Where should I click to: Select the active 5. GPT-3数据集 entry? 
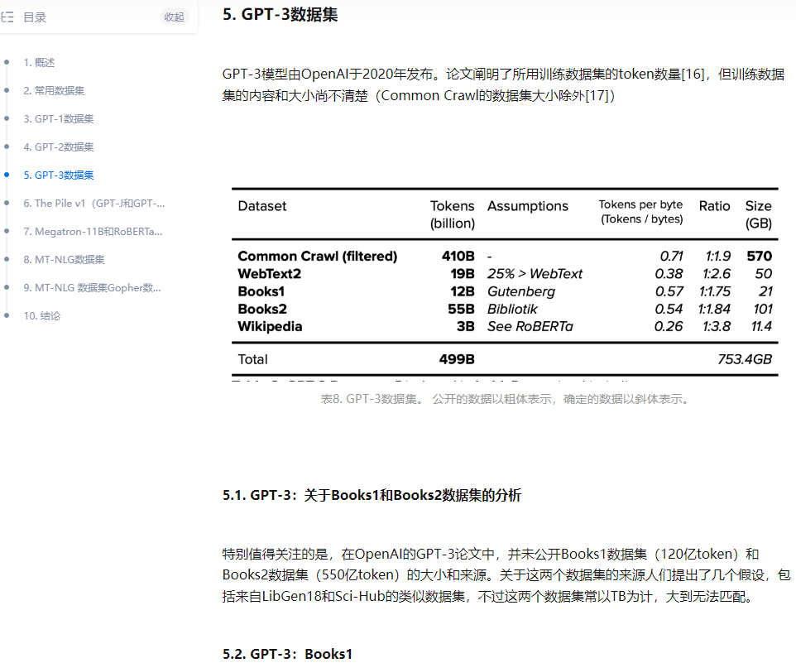[x=59, y=175]
